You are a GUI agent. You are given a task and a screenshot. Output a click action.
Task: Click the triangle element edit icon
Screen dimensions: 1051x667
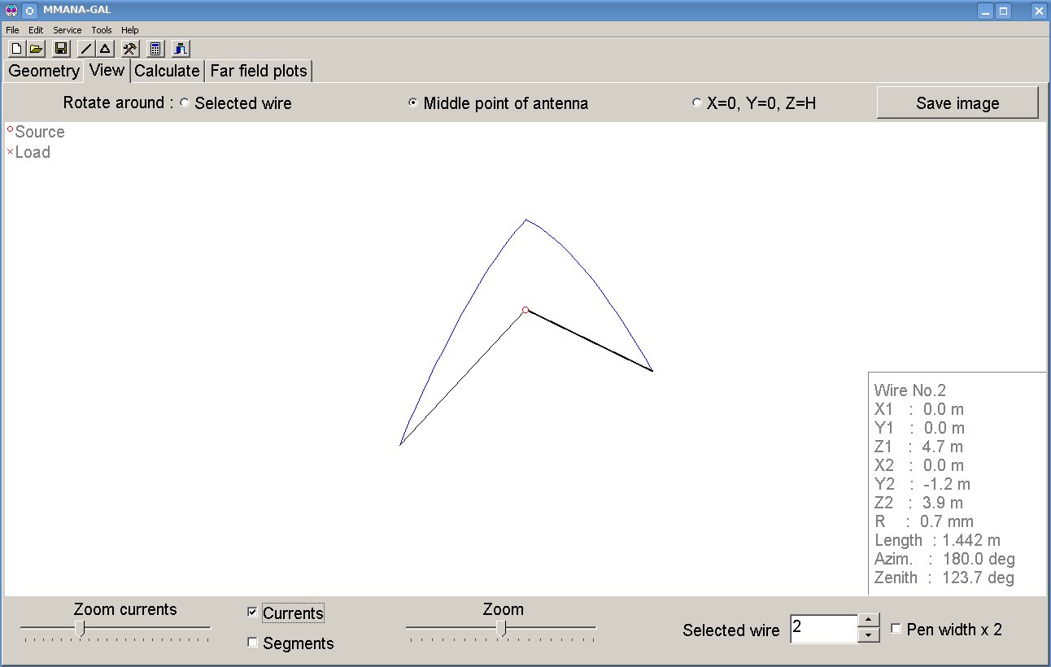pyautogui.click(x=105, y=49)
